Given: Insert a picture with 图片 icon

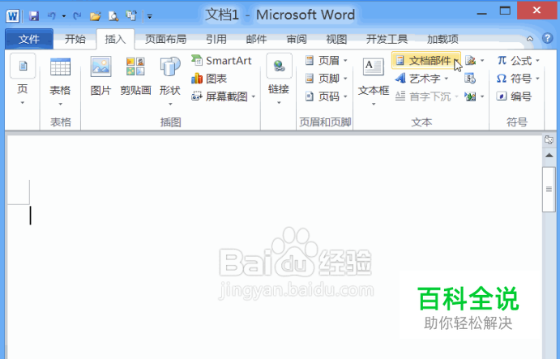Looking at the screenshot, I should click(100, 76).
